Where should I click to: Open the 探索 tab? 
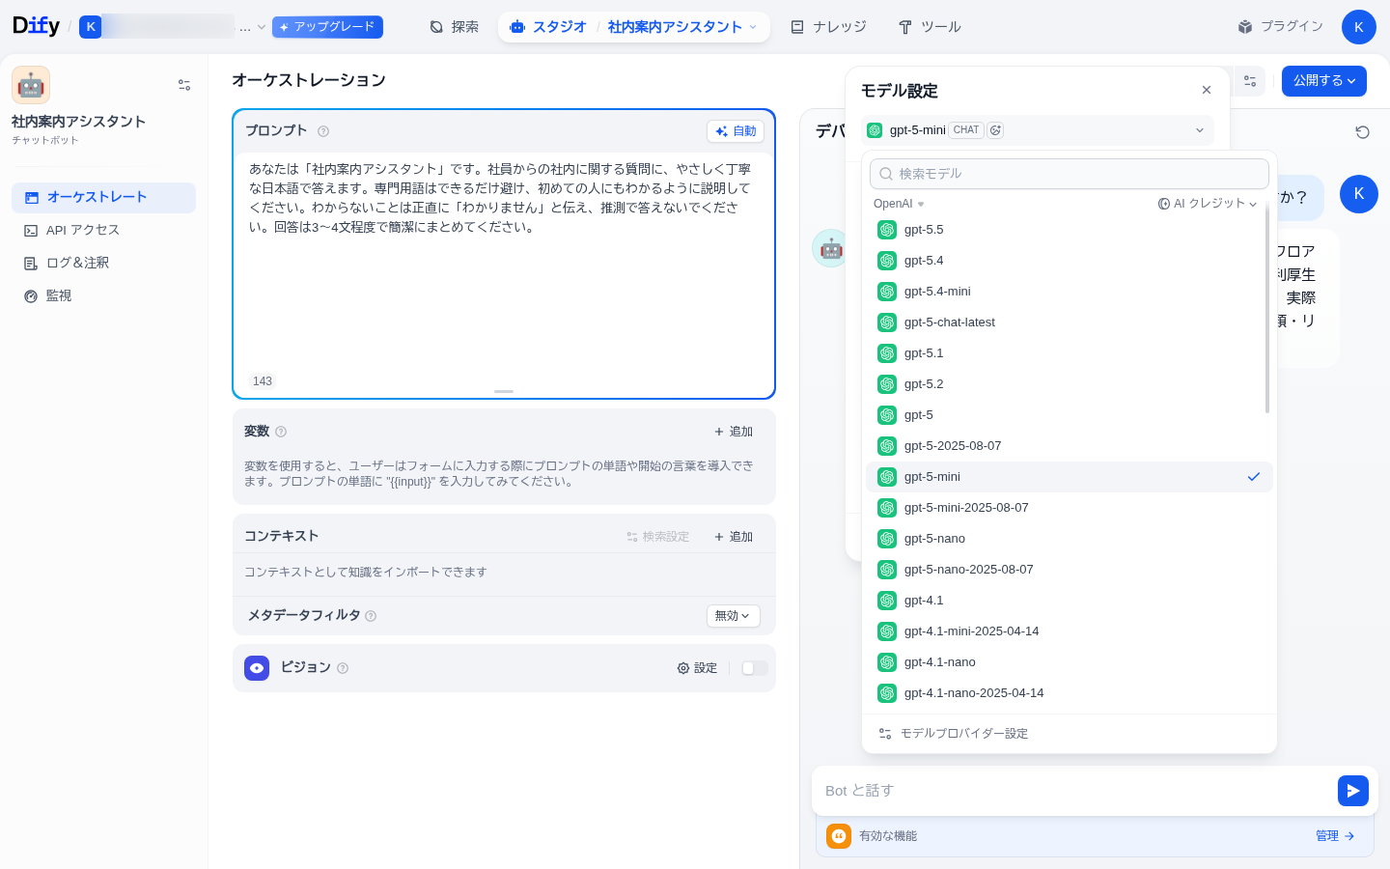pos(455,27)
